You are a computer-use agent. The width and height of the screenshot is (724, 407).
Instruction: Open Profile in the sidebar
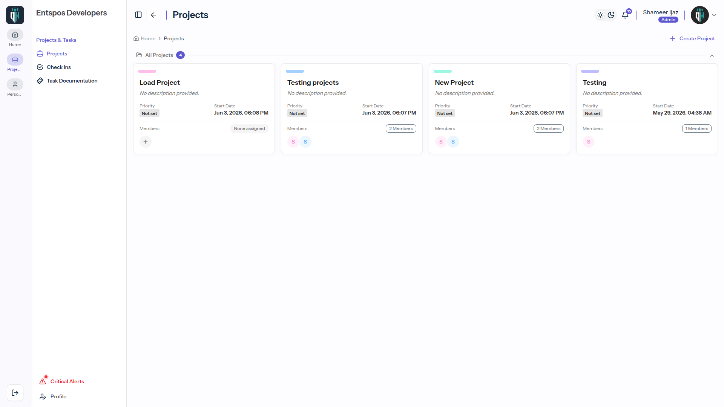coord(53,396)
